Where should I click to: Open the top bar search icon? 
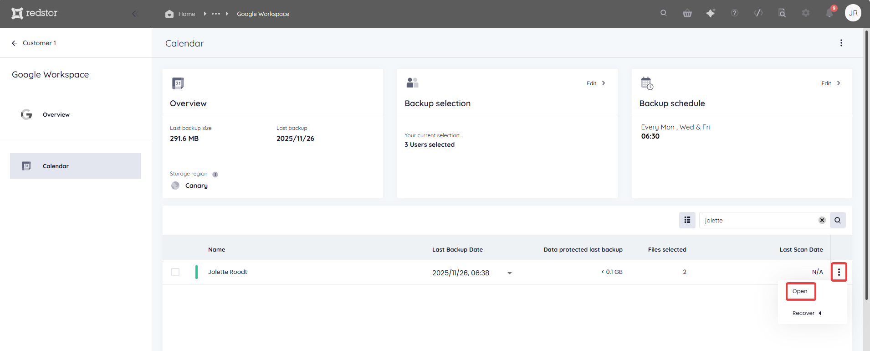tap(664, 13)
